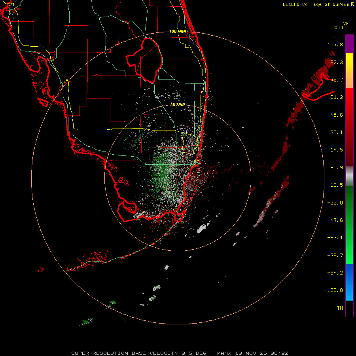The height and width of the screenshot is (356, 356).
Task: Pick the black TH segment of scale
Action: 349,308
